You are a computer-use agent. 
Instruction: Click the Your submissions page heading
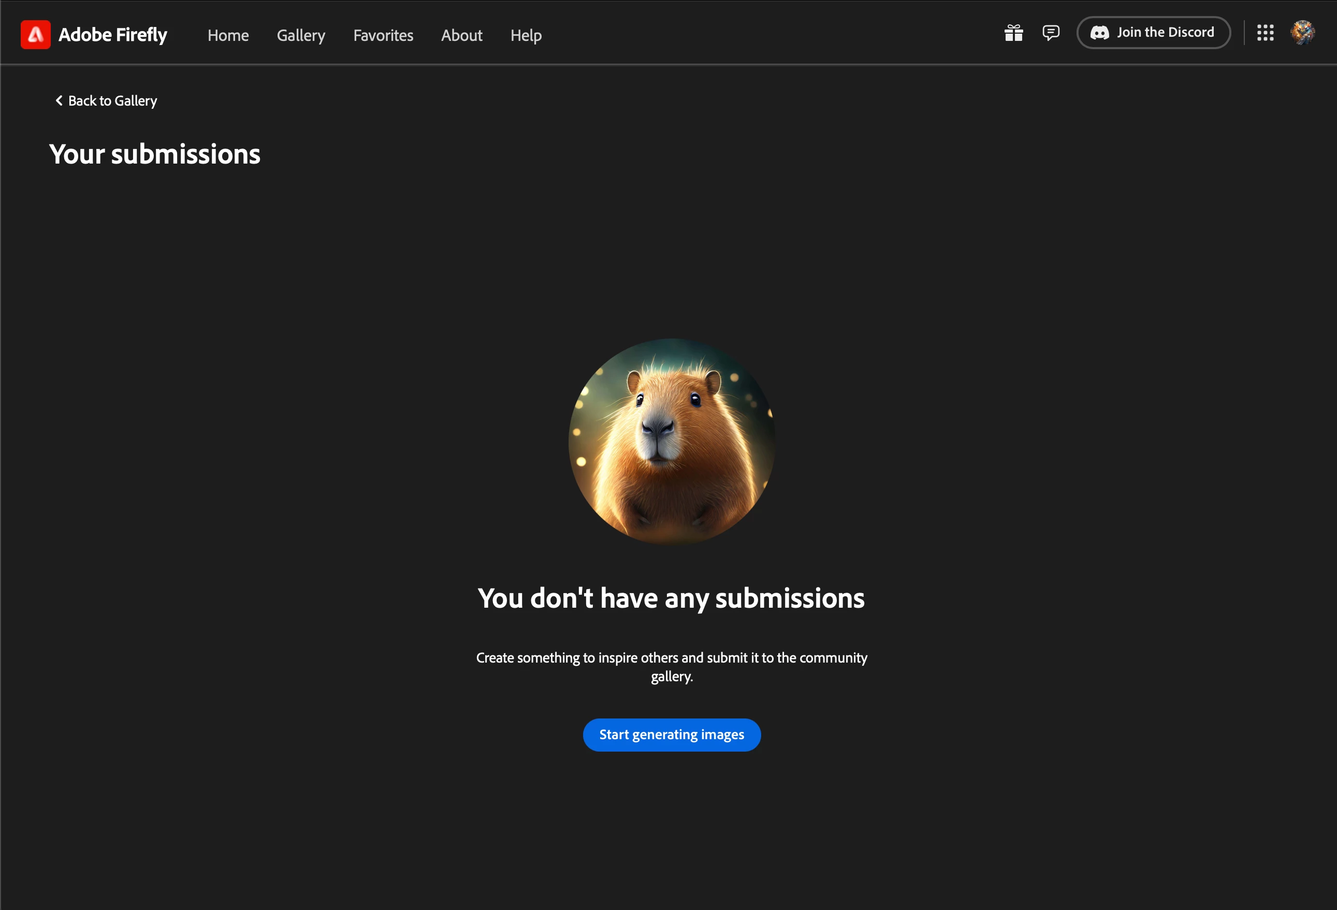[x=155, y=155]
